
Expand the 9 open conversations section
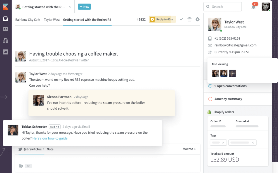(x=230, y=86)
